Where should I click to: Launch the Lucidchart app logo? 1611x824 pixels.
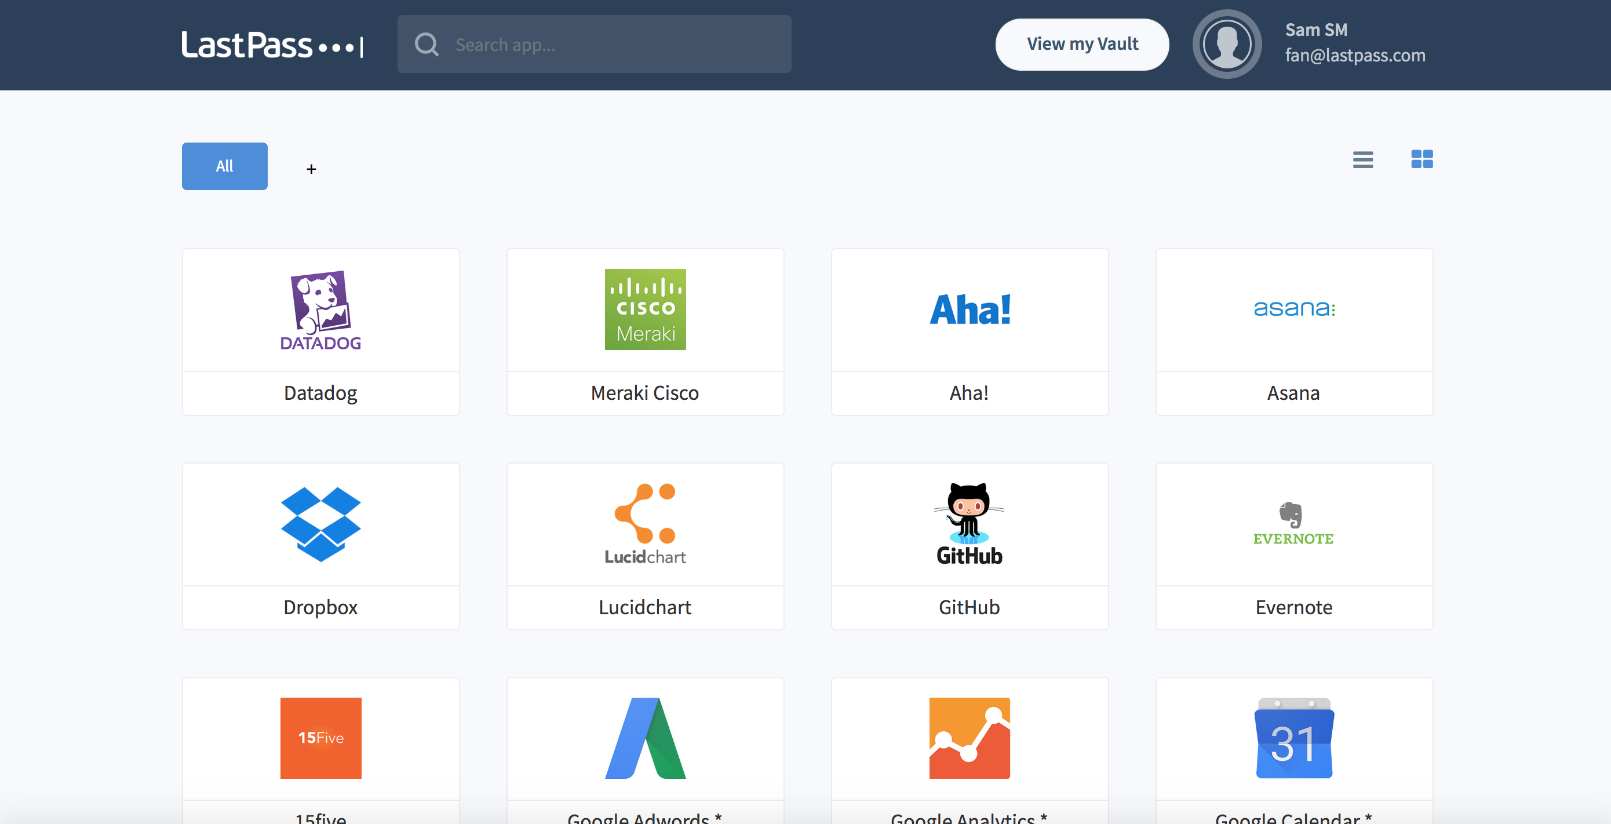click(x=645, y=524)
